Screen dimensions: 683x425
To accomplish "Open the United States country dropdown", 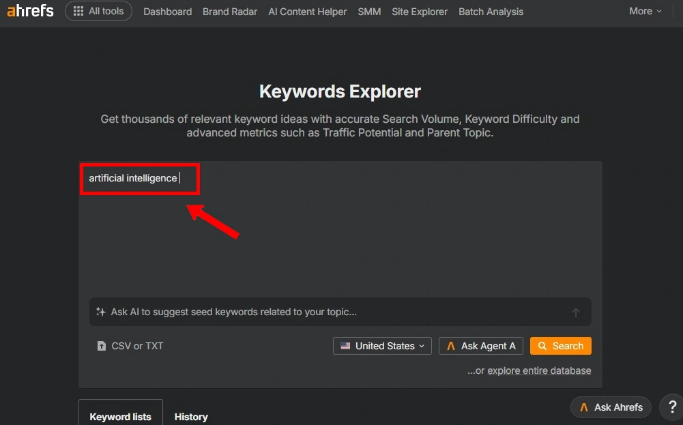I will click(x=382, y=346).
